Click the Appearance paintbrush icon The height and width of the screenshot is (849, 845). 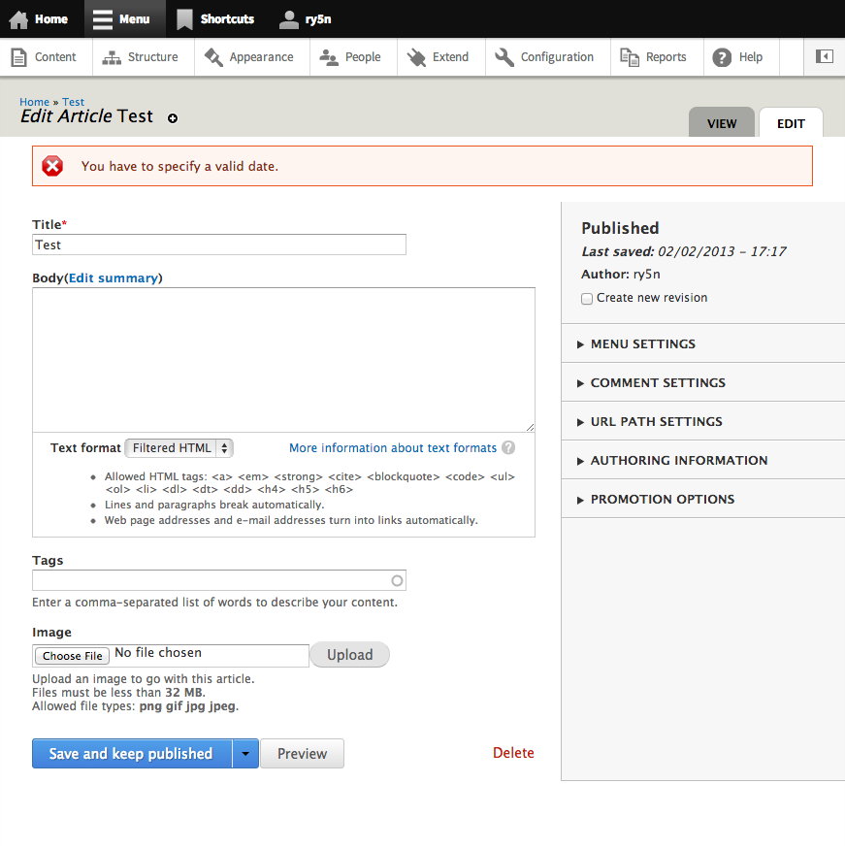click(x=213, y=57)
